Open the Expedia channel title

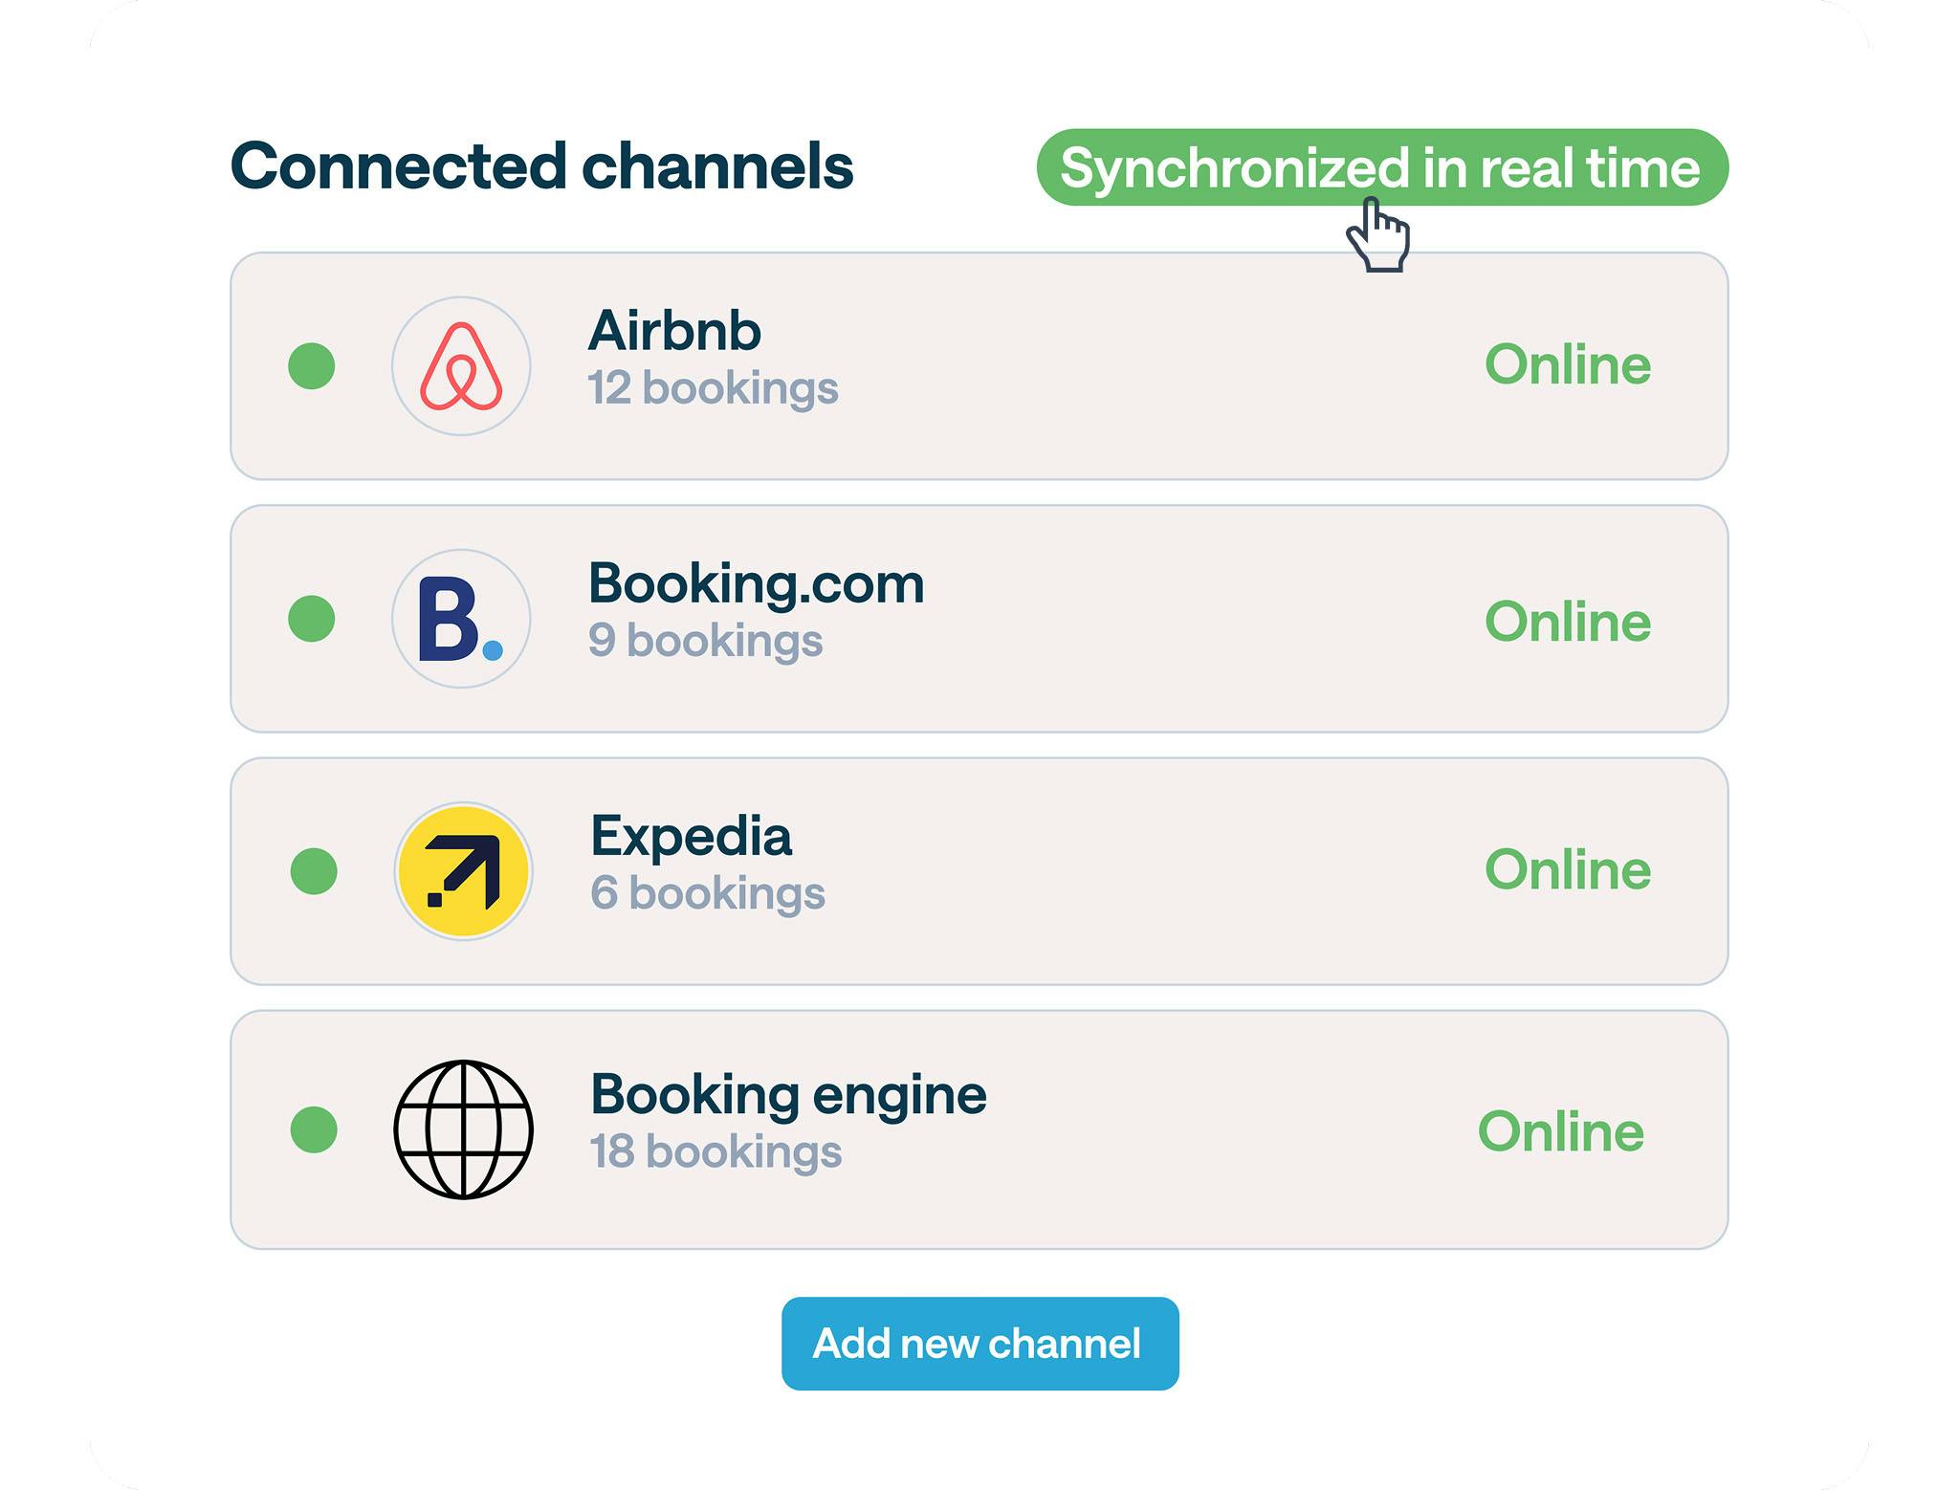tap(691, 836)
